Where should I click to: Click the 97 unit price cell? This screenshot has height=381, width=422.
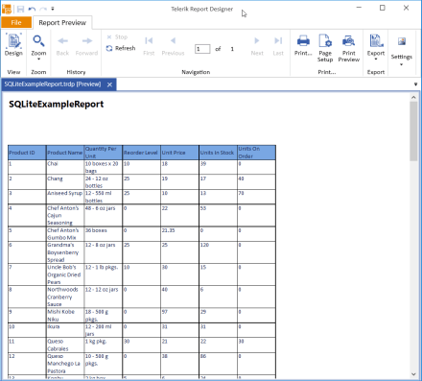[x=179, y=316]
